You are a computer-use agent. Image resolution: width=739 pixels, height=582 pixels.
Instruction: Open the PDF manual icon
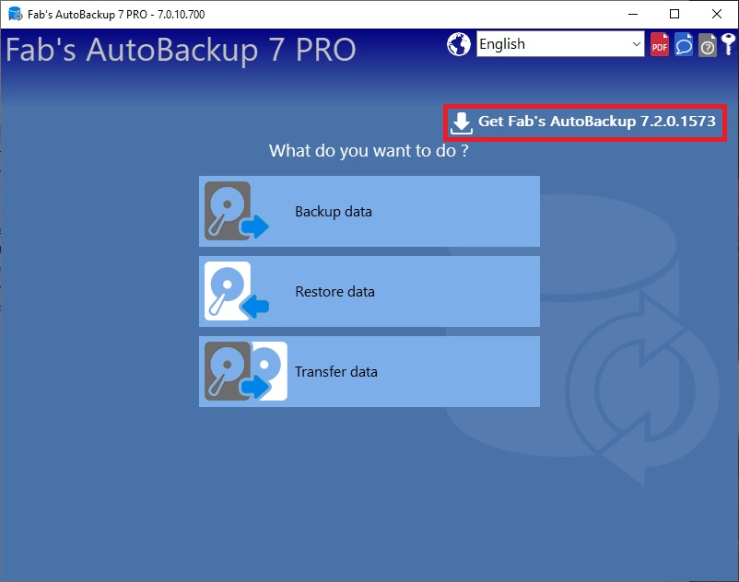[x=660, y=45]
